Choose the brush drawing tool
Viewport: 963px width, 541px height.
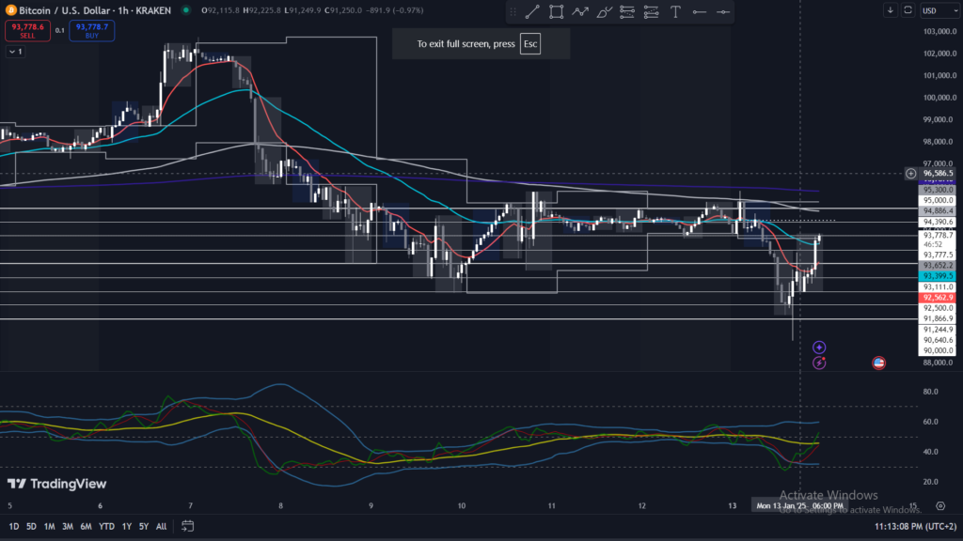tap(605, 11)
